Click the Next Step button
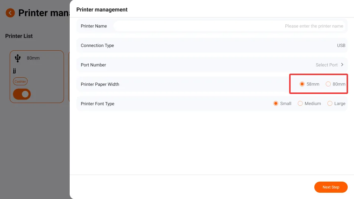354x199 pixels. (331, 187)
